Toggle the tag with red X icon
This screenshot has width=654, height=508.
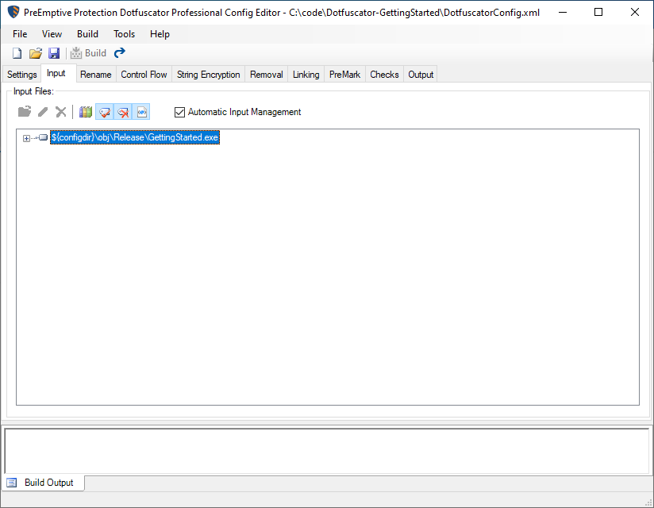point(123,112)
